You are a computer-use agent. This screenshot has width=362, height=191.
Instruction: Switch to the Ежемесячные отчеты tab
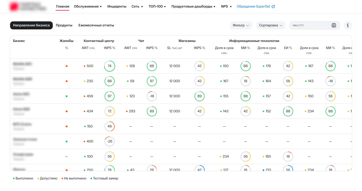click(x=96, y=25)
